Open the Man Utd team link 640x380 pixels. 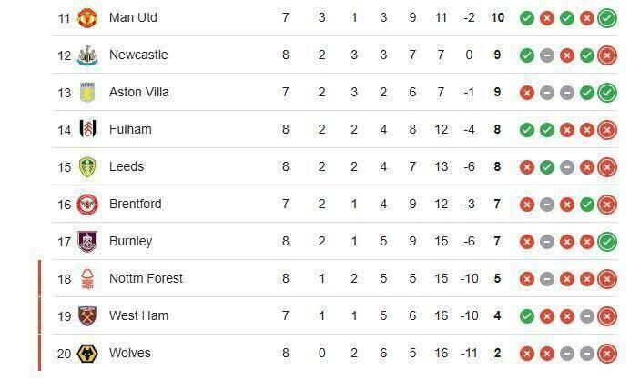[132, 17]
